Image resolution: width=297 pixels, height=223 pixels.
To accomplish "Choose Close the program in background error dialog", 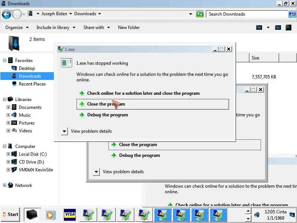I will point(185,145).
